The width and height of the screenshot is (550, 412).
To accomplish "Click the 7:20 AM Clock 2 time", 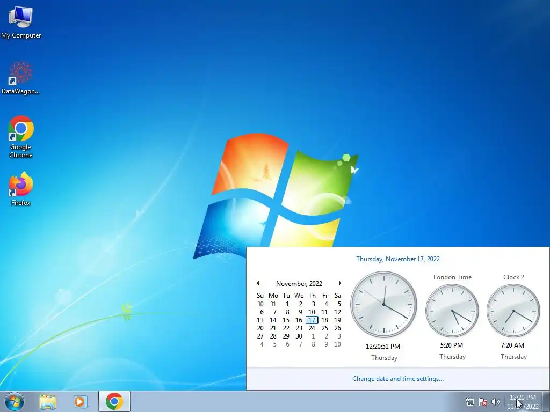I will click(512, 345).
